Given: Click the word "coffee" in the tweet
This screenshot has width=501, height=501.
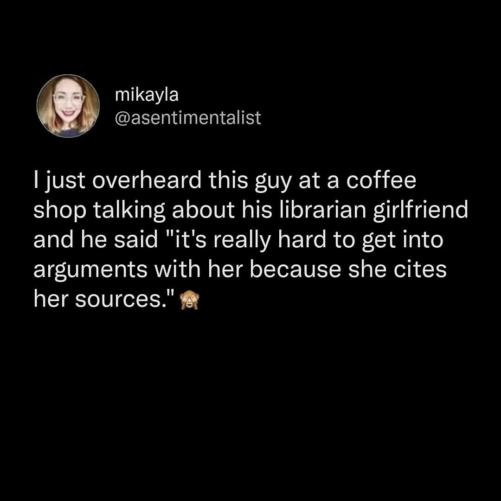Looking at the screenshot, I should coord(381,180).
